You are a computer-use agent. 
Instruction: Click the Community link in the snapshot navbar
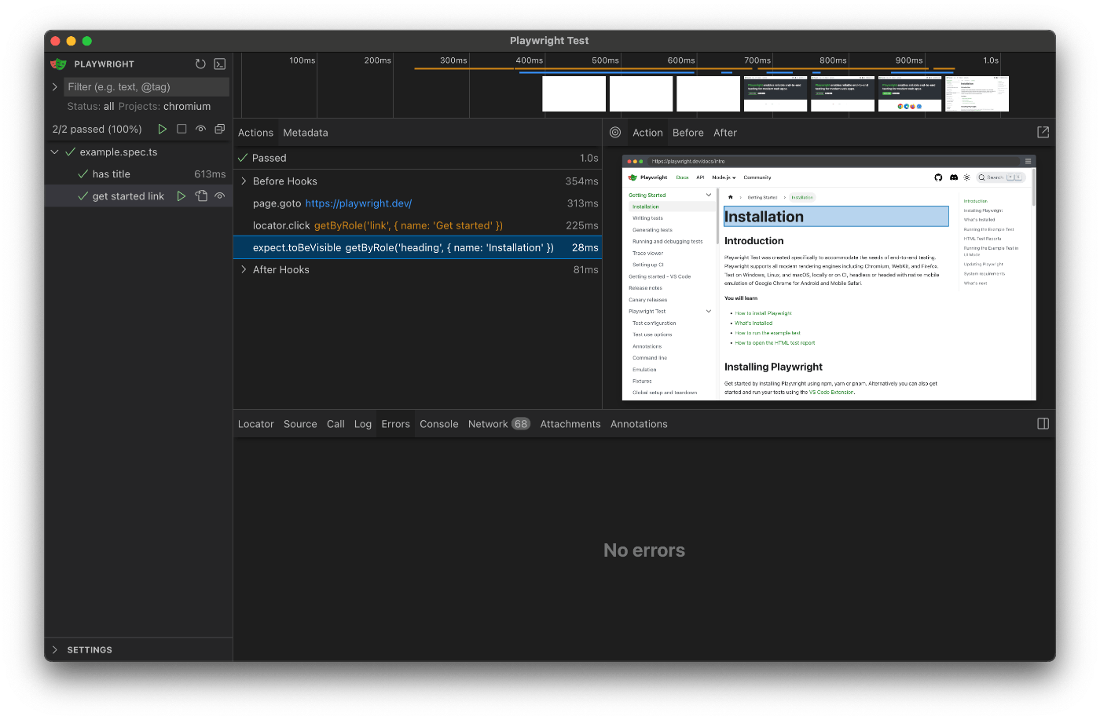tap(757, 177)
